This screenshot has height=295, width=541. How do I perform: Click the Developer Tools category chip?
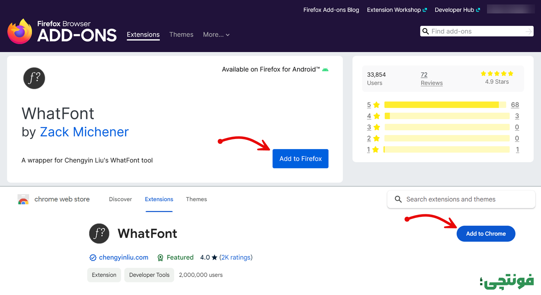pos(149,275)
